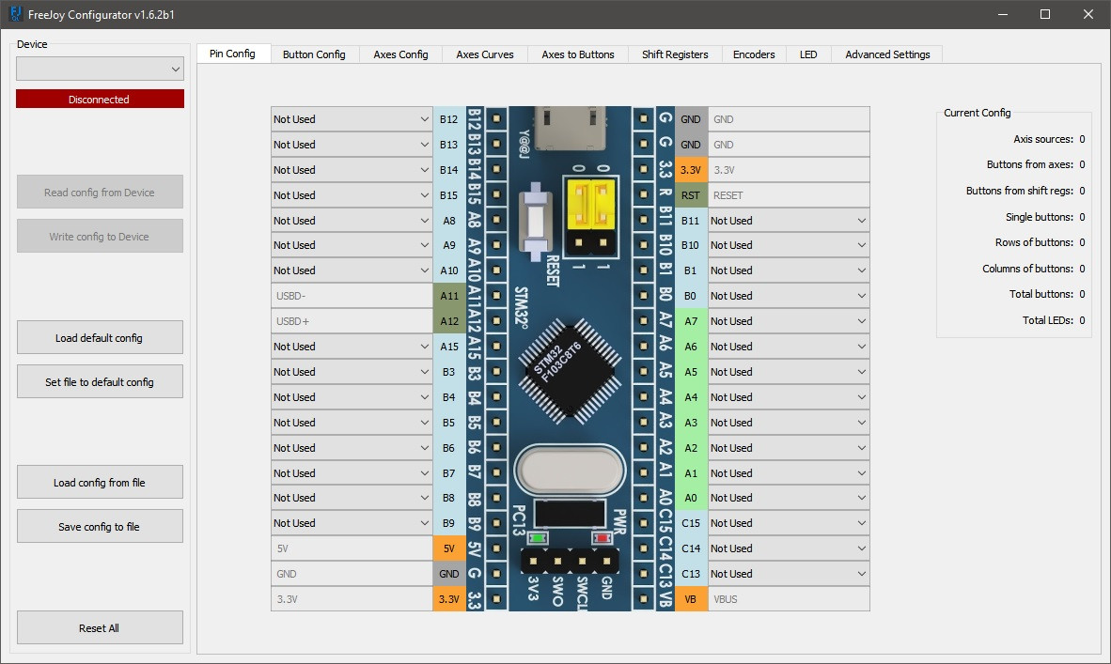1111x664 pixels.
Task: Open the A0 analog pin dropdown
Action: (x=789, y=498)
